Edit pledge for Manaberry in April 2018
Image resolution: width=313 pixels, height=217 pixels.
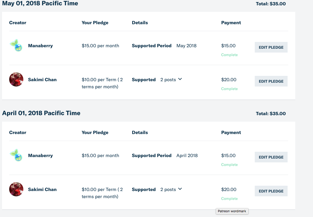click(271, 157)
